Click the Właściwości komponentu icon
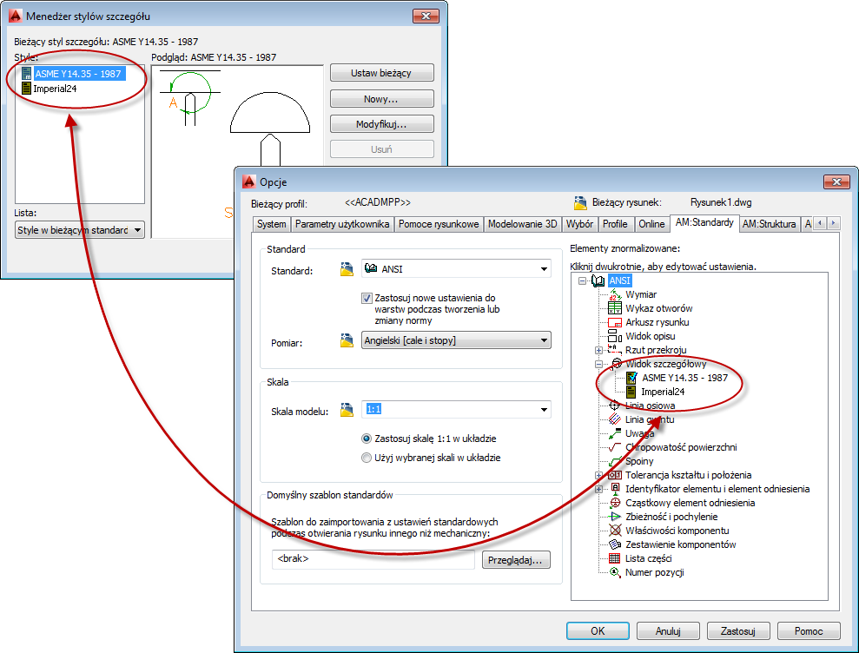Image resolution: width=859 pixels, height=653 pixels. pyautogui.click(x=615, y=531)
